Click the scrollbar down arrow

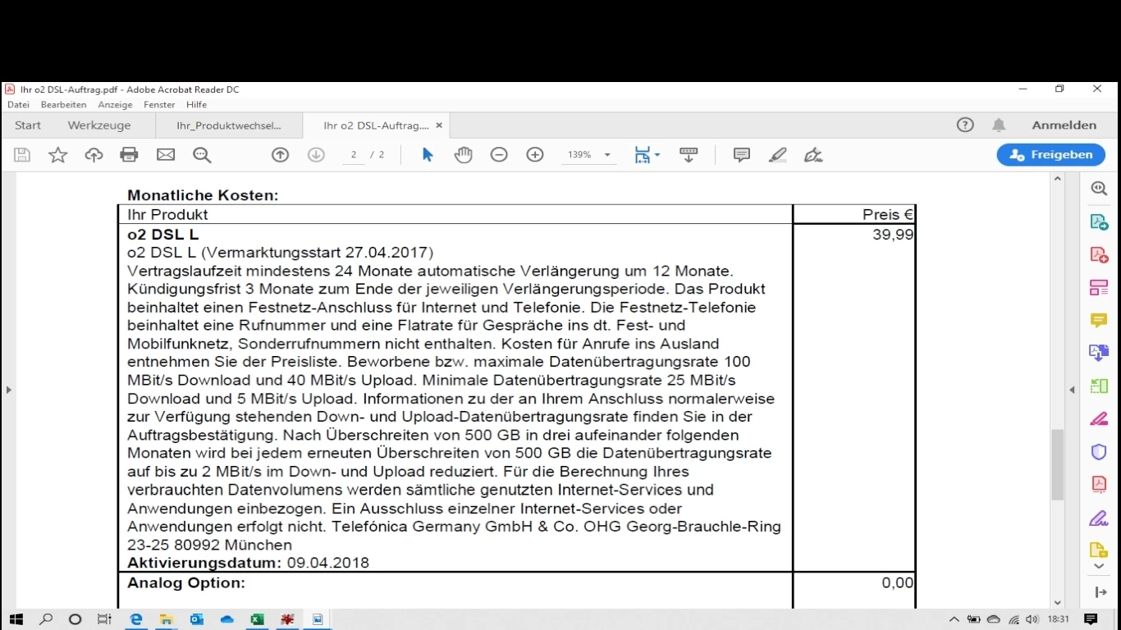[1058, 603]
